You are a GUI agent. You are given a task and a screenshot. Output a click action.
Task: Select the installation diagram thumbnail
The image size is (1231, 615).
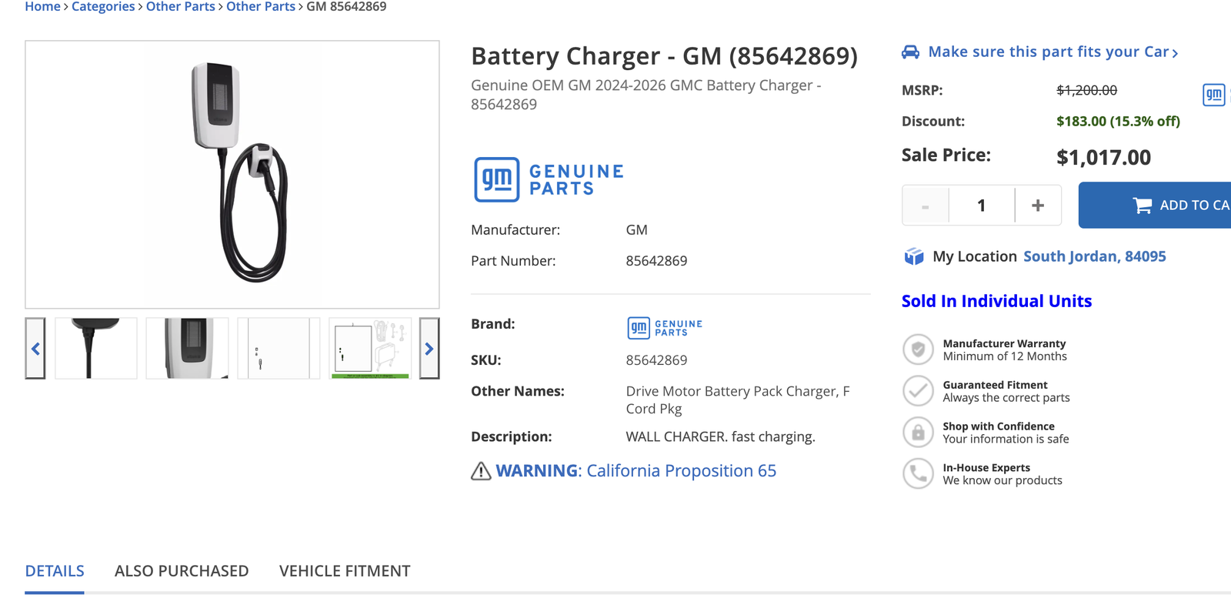pyautogui.click(x=370, y=349)
